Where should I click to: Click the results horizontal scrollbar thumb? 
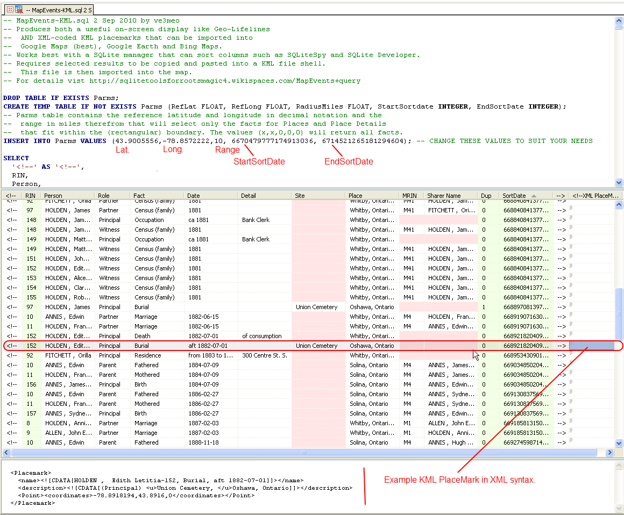point(304,452)
